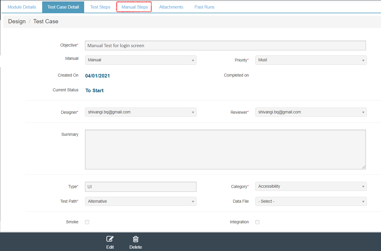The image size is (381, 251).
Task: Click inside the Summary text area
Action: tap(225, 150)
